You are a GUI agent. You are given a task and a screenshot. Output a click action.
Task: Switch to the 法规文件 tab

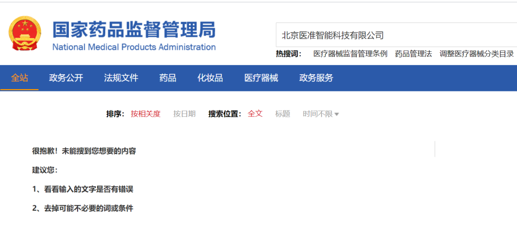click(121, 78)
